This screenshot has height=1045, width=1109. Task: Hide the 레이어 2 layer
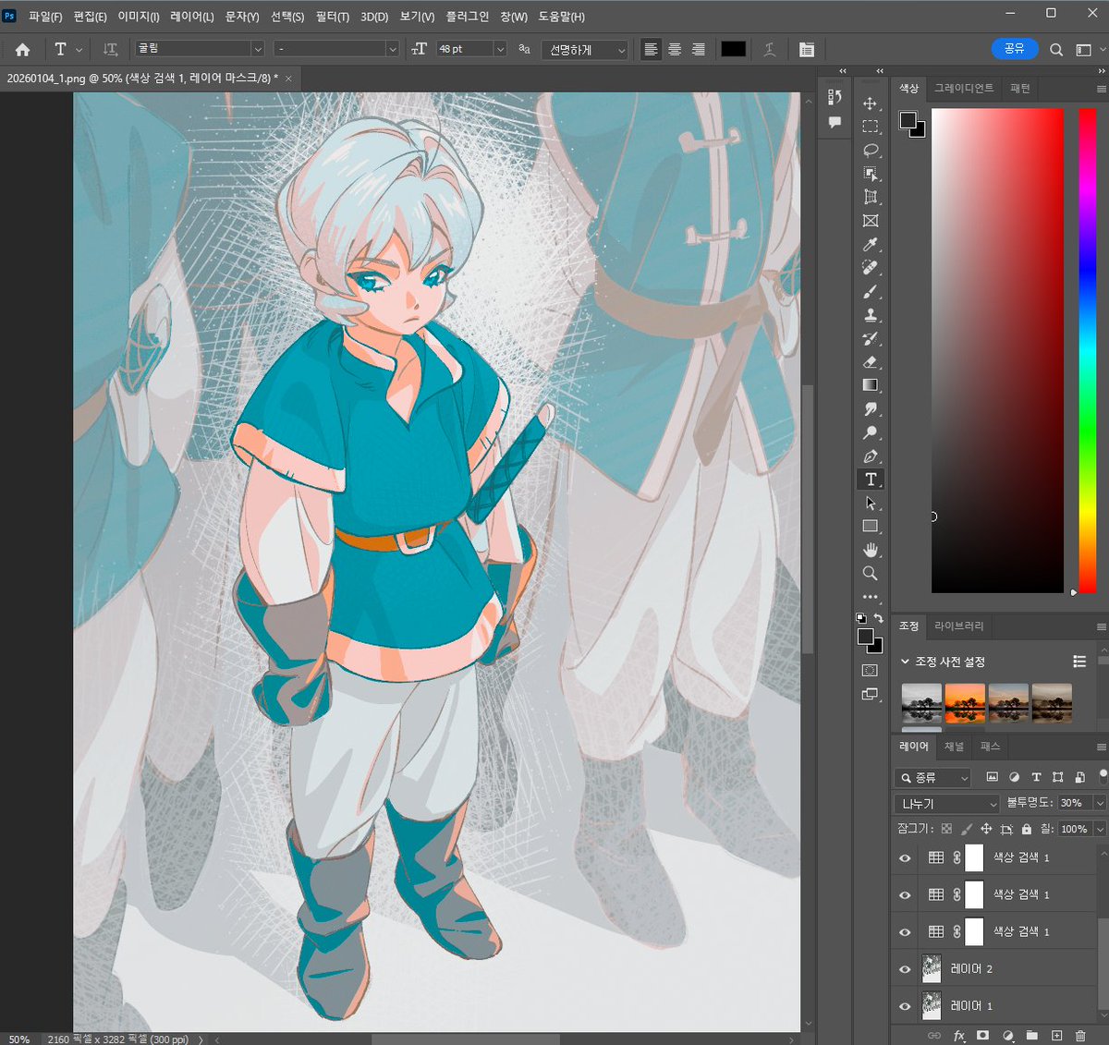[x=905, y=969]
